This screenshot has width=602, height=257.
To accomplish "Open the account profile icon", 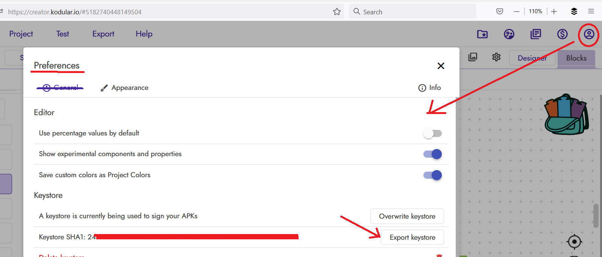I will 589,34.
